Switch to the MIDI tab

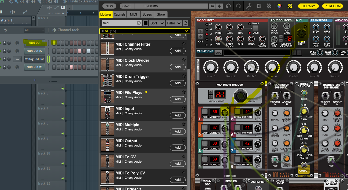point(133,14)
